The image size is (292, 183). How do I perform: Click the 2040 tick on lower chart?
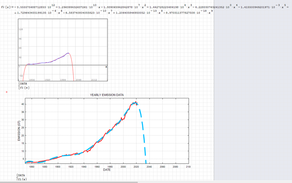tap(149, 167)
